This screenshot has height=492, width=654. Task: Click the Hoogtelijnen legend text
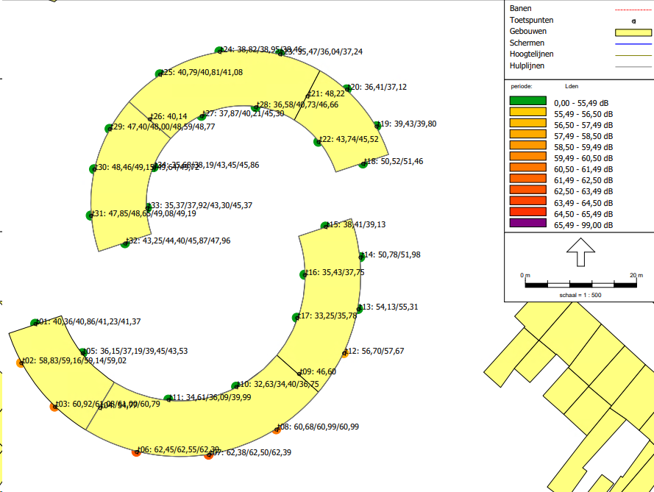531,54
